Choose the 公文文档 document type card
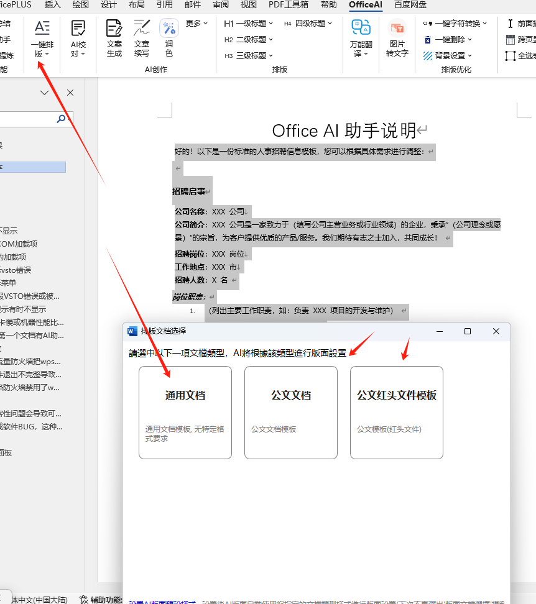This screenshot has width=536, height=604. 291,413
